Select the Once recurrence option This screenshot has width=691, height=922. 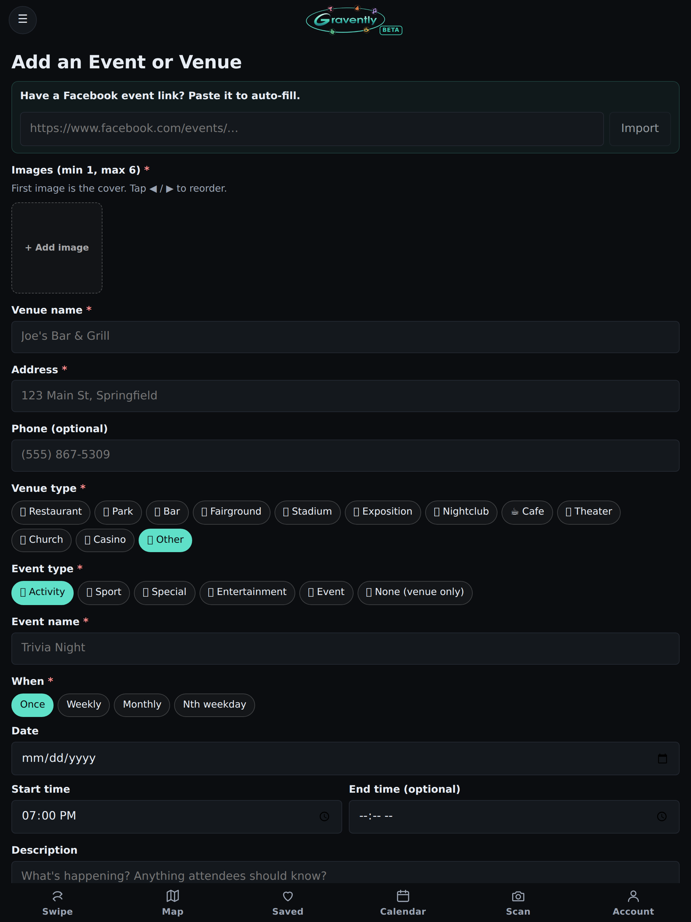coord(32,705)
